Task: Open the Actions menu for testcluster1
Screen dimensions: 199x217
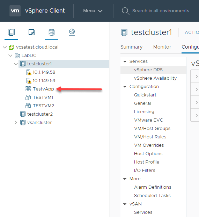Action: 192,32
